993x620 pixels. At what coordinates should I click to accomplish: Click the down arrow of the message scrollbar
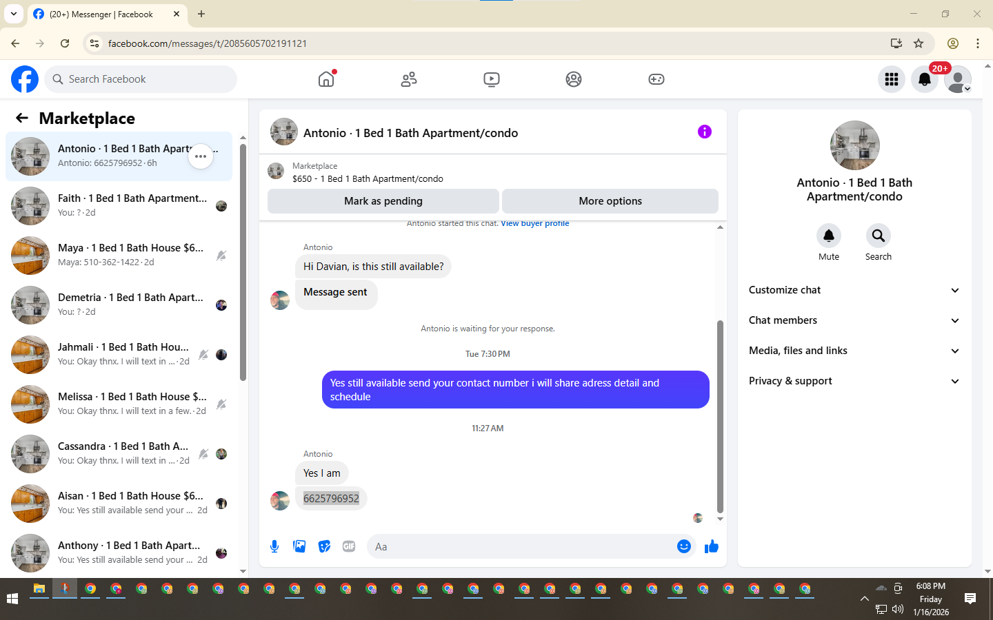pos(720,519)
